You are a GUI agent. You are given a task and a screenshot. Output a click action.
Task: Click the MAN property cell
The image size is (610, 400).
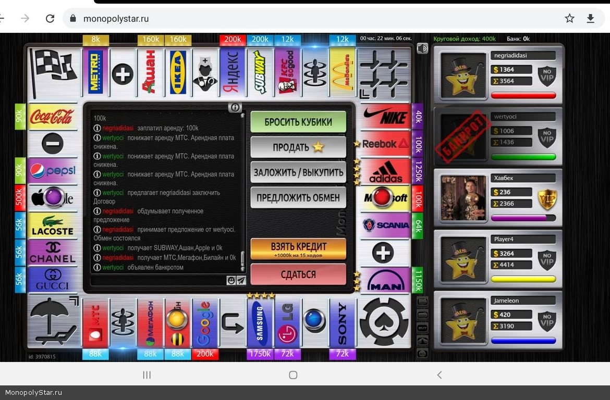(385, 280)
